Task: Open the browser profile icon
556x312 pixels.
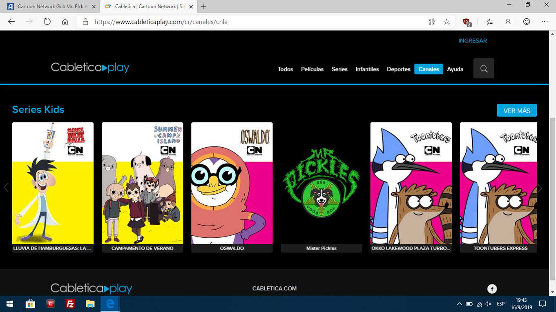Action: point(508,22)
